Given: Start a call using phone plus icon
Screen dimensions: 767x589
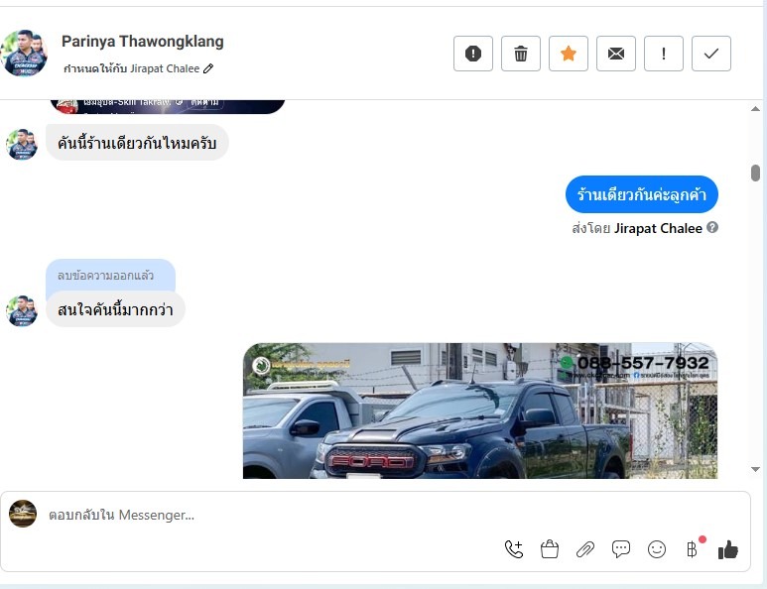Looking at the screenshot, I should 514,549.
